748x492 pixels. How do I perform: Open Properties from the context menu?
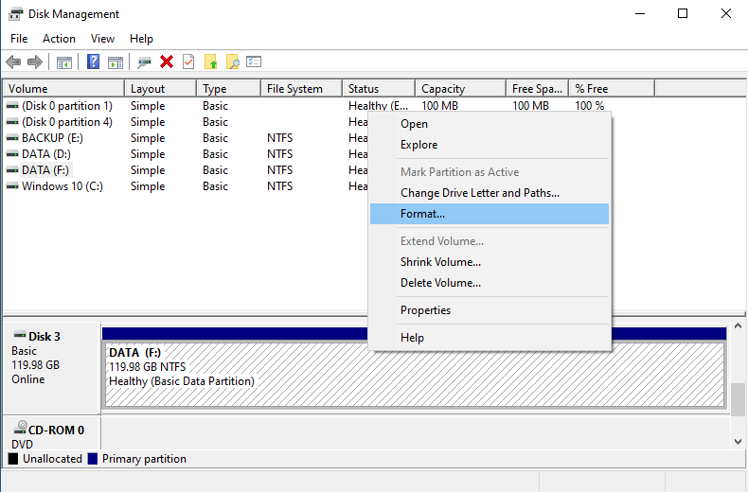(x=490, y=310)
